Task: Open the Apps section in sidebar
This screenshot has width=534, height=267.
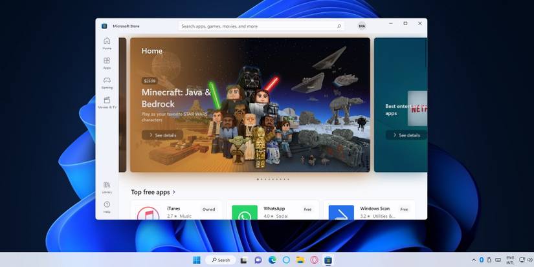Action: pos(107,63)
